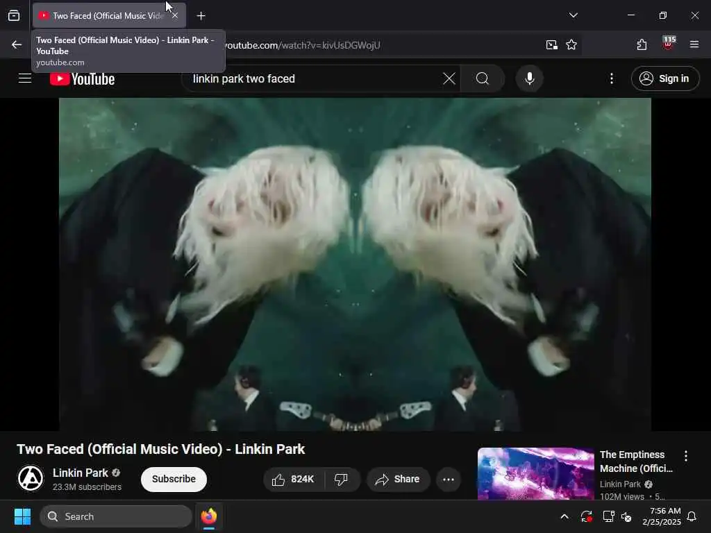Open Firefox from the taskbar
This screenshot has height=533, width=711.
pyautogui.click(x=208, y=516)
